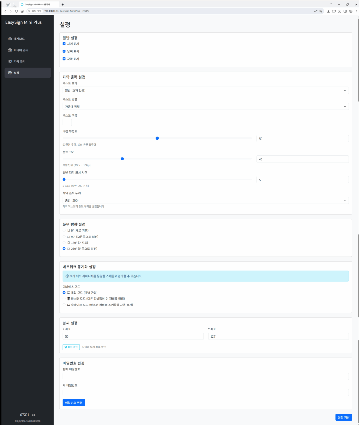The height and width of the screenshot is (425, 359).
Task: Select the 270° (왼쪽으로 회전) radio button
Action: tap(64, 249)
